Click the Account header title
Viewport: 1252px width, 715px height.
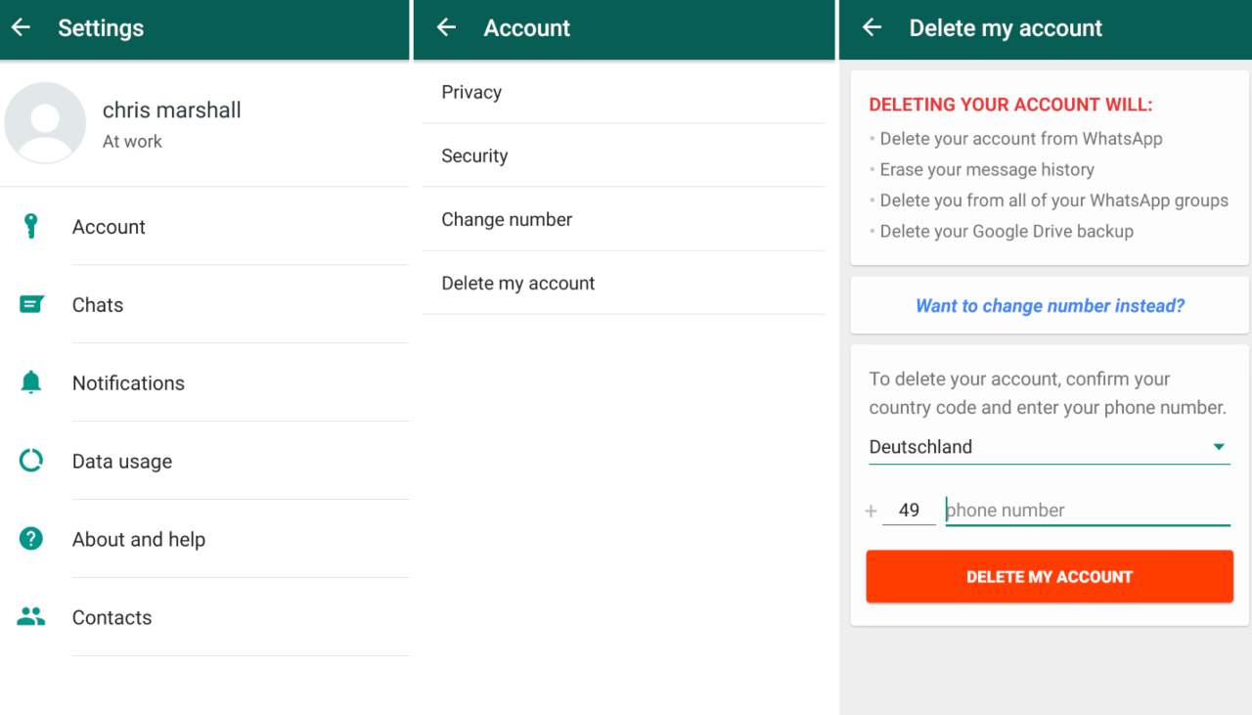coord(527,28)
